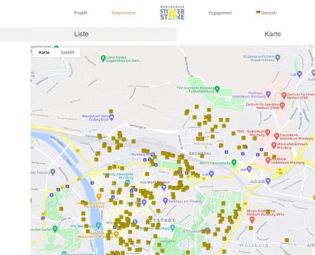The width and height of the screenshot is (315, 255).
Task: Click the Residenz Würzburg pin
Action: (x=172, y=228)
